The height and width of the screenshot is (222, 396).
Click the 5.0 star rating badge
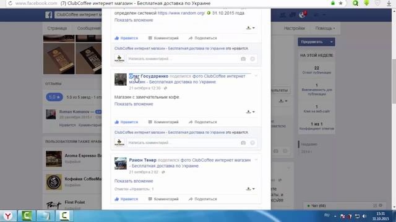54,97
